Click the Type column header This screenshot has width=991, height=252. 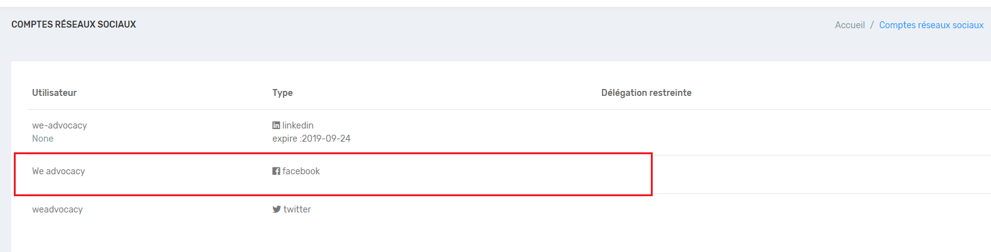282,93
